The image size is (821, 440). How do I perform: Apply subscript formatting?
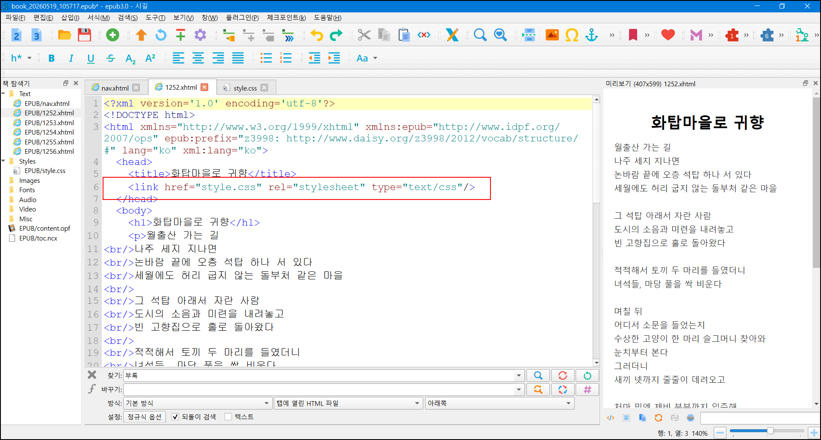(130, 59)
